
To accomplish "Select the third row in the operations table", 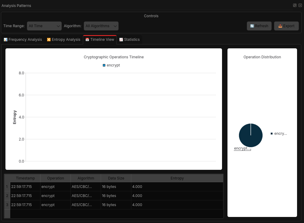I will [91, 205].
